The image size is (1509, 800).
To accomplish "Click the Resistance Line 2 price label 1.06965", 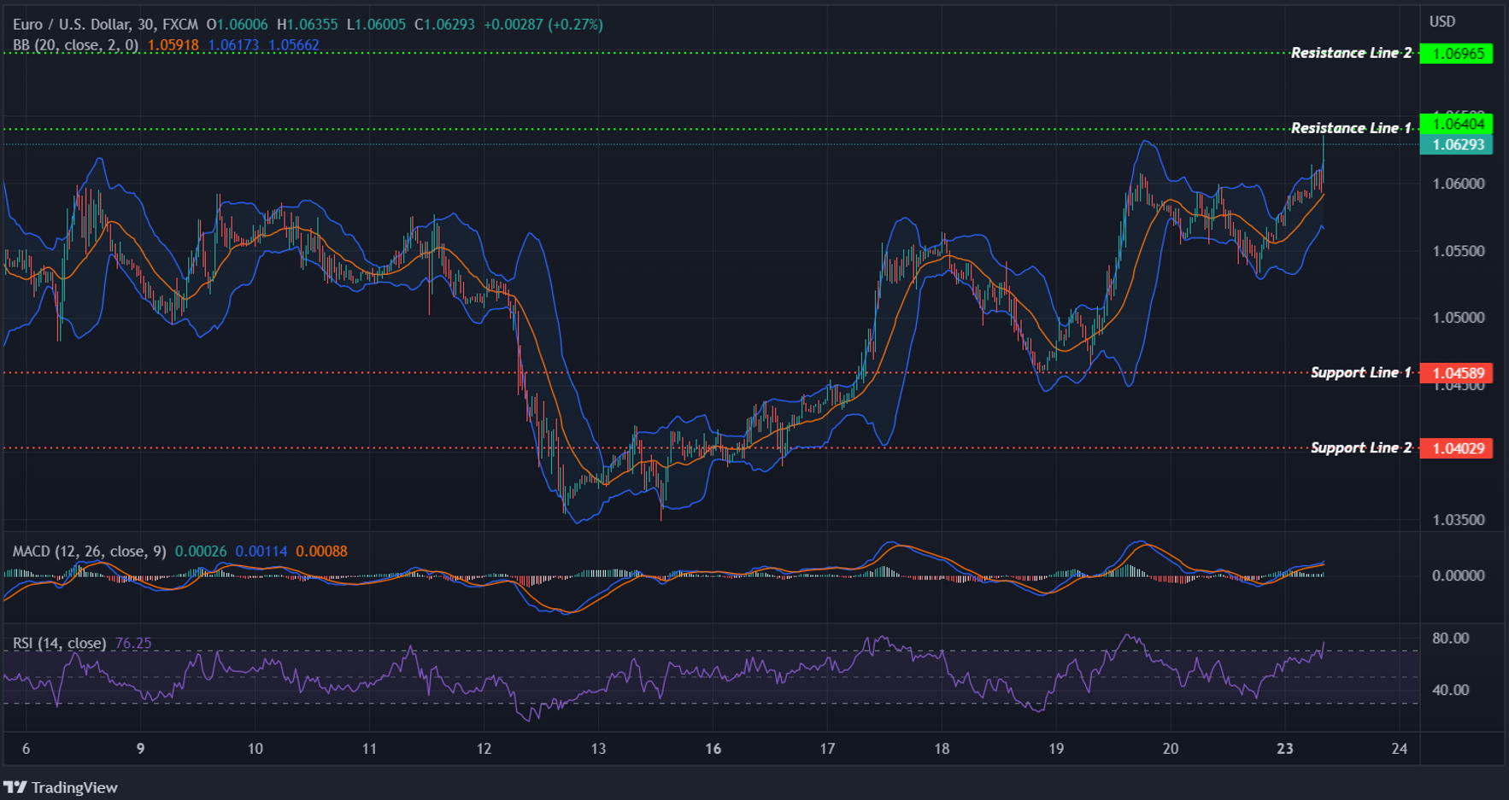I will tap(1458, 53).
